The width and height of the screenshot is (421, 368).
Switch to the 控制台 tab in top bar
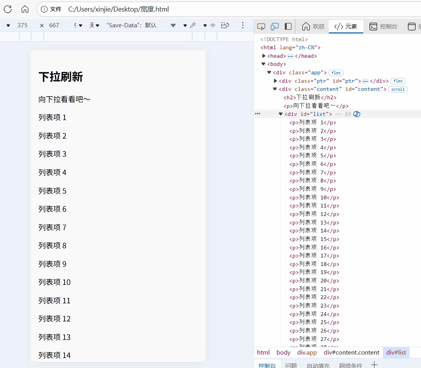click(x=383, y=27)
